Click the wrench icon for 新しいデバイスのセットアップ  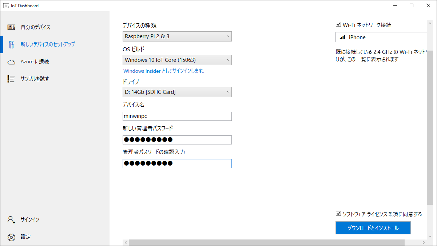point(11,44)
